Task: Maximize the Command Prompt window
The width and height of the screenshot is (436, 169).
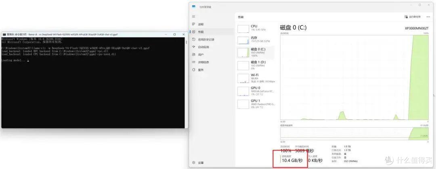Action: coord(175,35)
